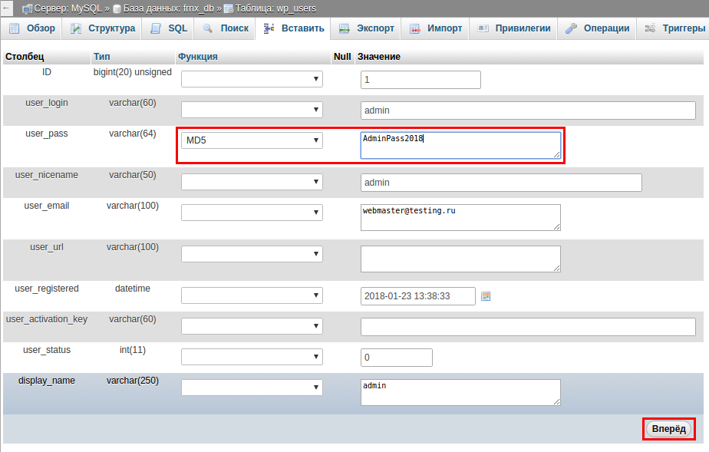Click the Import (Импорт) tab icon
709x452 pixels.
[414, 28]
